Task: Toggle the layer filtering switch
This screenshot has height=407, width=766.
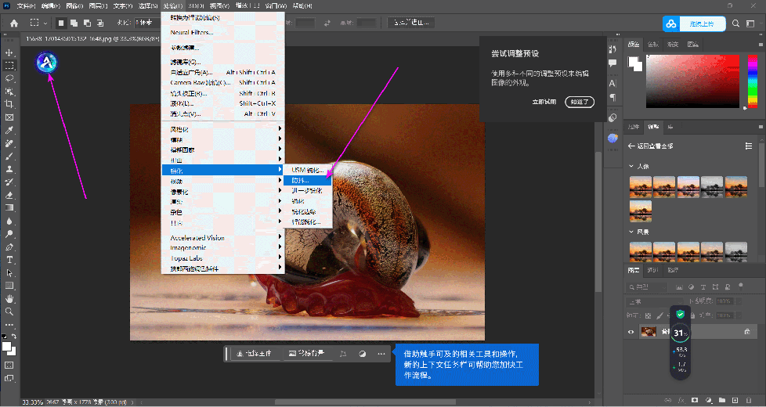Action: coord(741,286)
